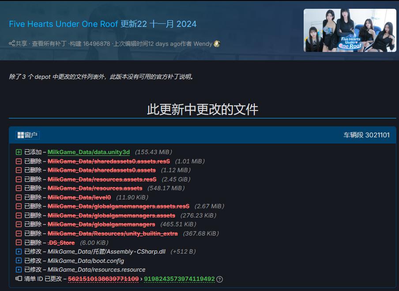The height and width of the screenshot is (291, 399).
Task: Click the green plus icon for data.unity3d
Action: pyautogui.click(x=19, y=152)
